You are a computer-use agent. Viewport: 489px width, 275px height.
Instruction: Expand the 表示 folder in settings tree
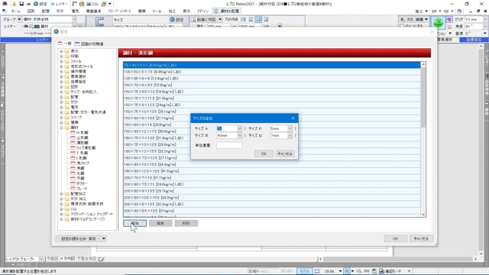[x=61, y=51]
